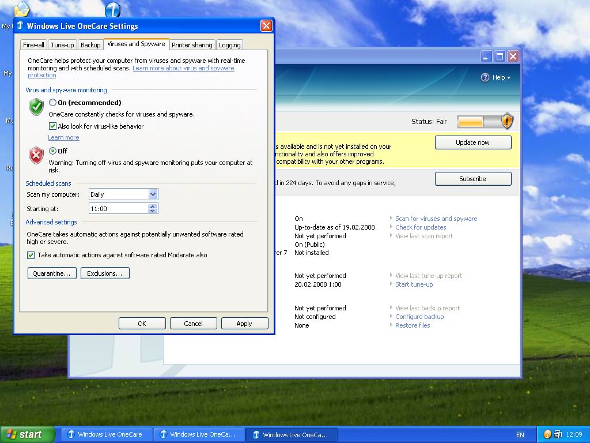Click the green shield monitoring-on icon
Viewport: 590px width, 443px height.
coord(36,107)
